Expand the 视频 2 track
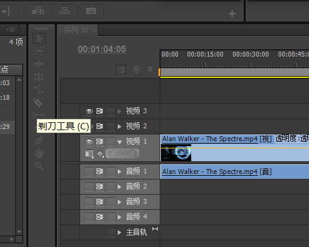The height and width of the screenshot is (247, 309). click(x=120, y=127)
